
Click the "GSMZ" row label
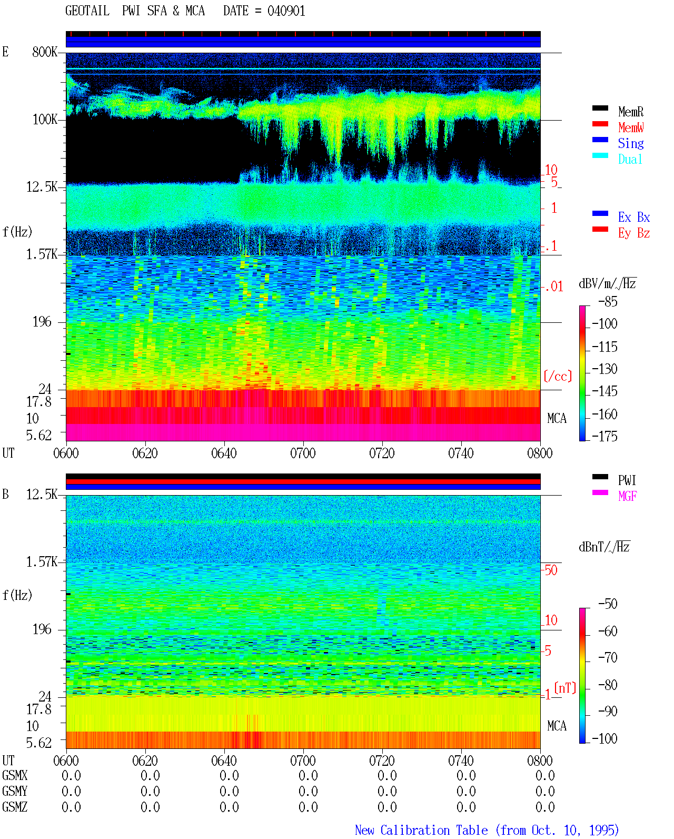pos(15,807)
